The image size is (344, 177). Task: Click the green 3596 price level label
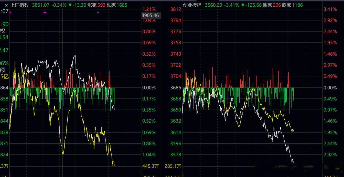[x=176, y=143]
